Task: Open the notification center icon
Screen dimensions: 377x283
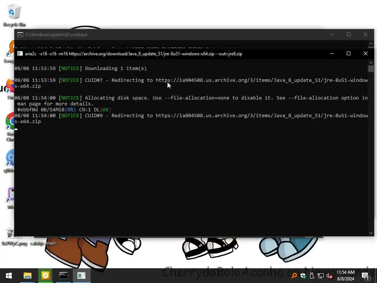Action: [365, 276]
